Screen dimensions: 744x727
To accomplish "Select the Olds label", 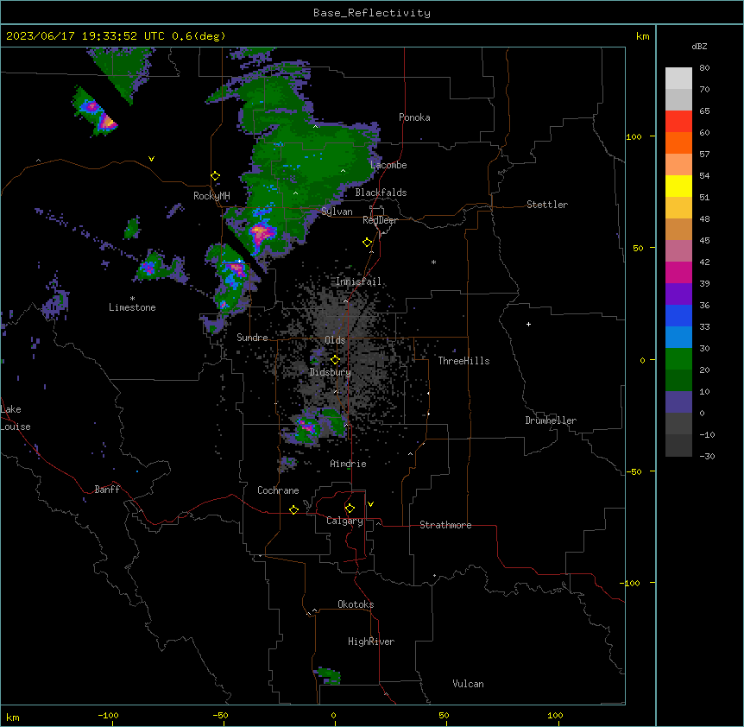I will [335, 340].
